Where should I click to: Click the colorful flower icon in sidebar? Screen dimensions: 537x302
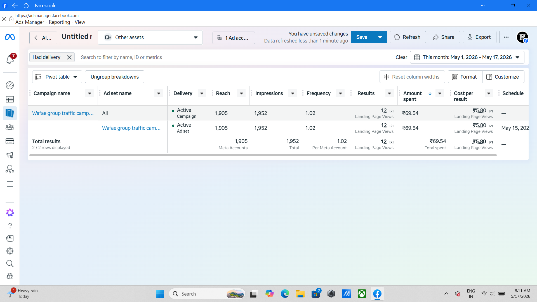point(10,213)
